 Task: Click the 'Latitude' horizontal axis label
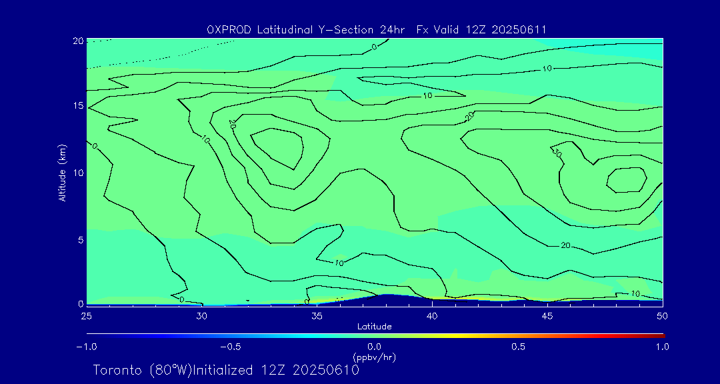pos(374,327)
